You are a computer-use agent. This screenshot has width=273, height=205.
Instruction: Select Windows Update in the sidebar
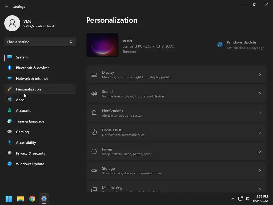[40, 164]
